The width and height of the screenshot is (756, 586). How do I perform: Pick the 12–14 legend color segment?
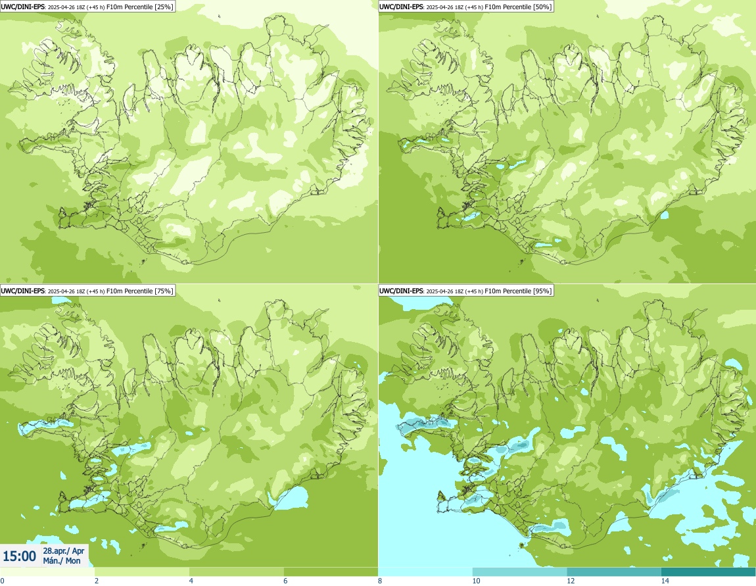614,572
